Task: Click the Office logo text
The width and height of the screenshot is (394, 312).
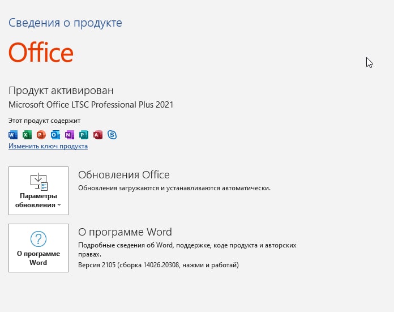Action: pyautogui.click(x=41, y=53)
